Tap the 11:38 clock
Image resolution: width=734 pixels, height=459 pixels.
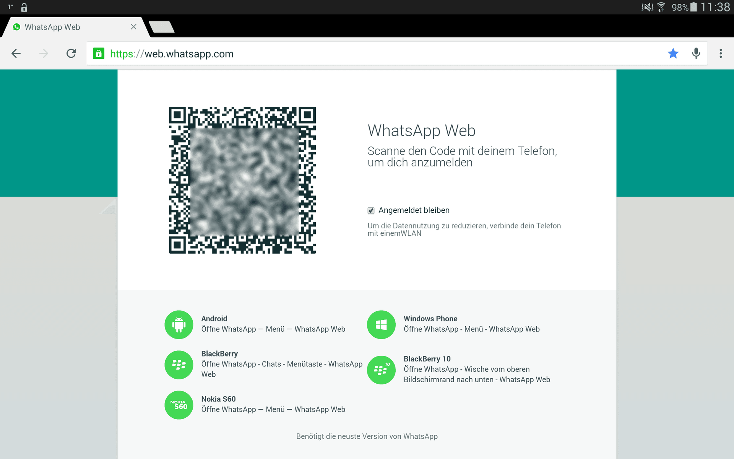tap(715, 7)
